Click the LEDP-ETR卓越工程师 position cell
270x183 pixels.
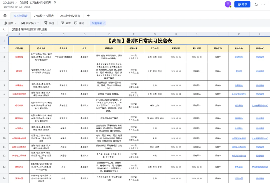point(109,118)
